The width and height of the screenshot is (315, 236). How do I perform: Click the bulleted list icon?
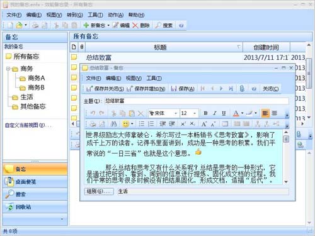point(142,124)
